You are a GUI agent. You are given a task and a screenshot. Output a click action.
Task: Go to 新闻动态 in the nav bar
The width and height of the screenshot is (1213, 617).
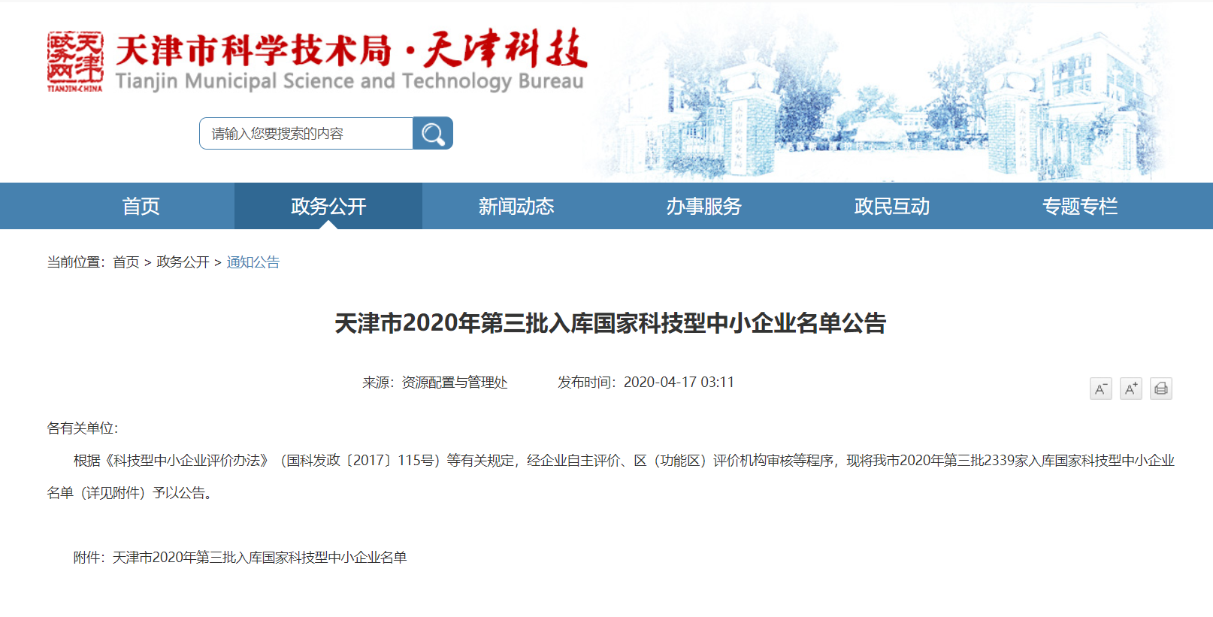click(x=516, y=206)
